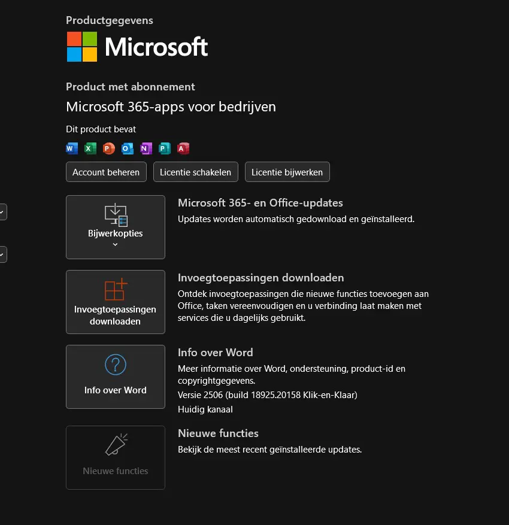Click 'Microsoft 365- en Office-updates' heading
This screenshot has height=525, width=509.
[x=260, y=203]
